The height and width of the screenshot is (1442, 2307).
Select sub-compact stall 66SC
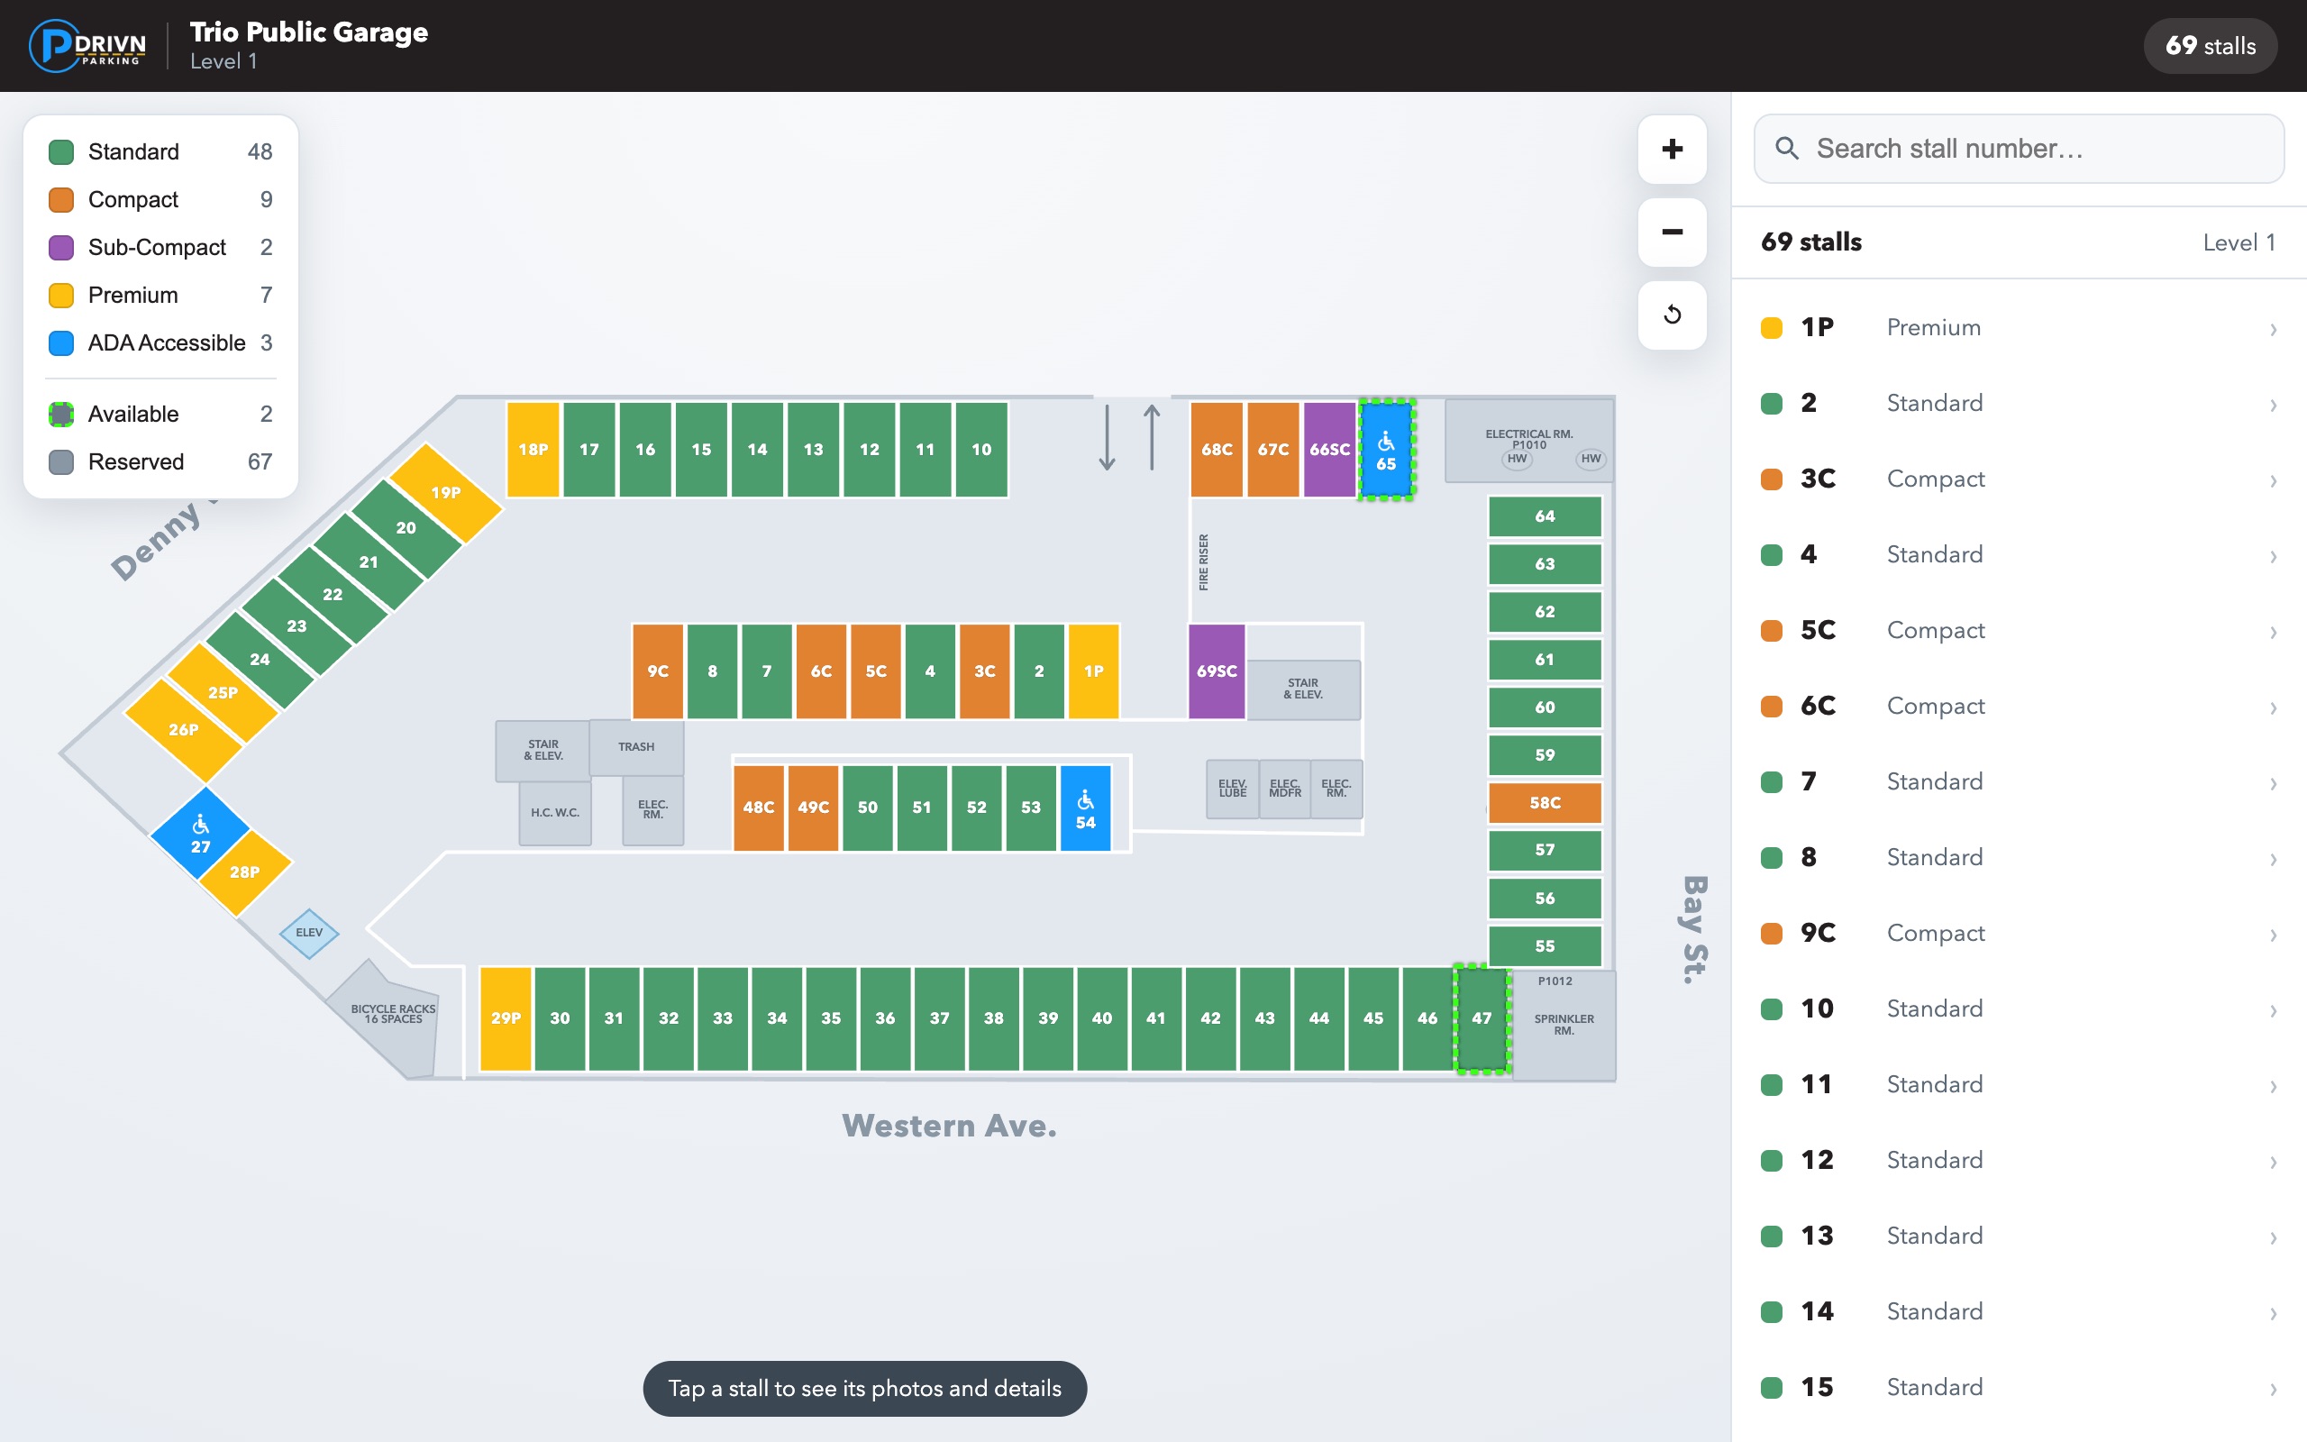click(x=1329, y=449)
